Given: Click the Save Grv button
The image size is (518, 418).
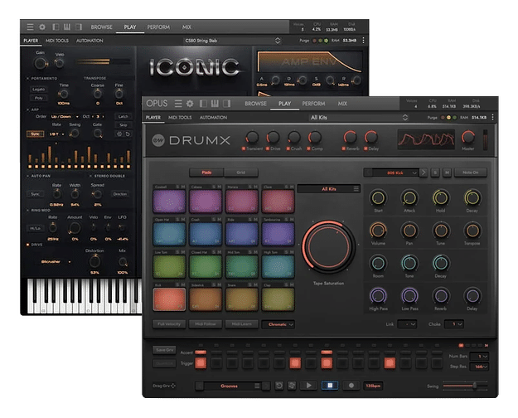Looking at the screenshot, I should click(x=164, y=350).
